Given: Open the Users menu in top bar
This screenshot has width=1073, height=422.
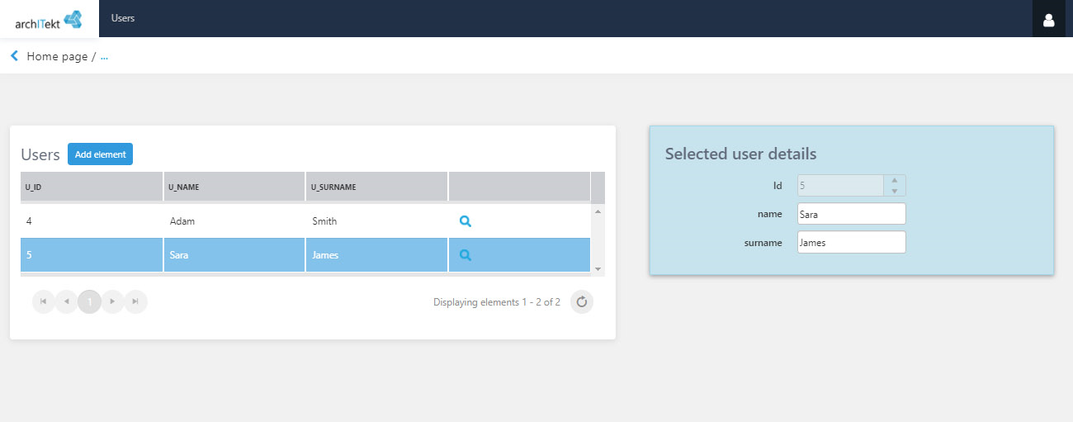Looking at the screenshot, I should (123, 18).
